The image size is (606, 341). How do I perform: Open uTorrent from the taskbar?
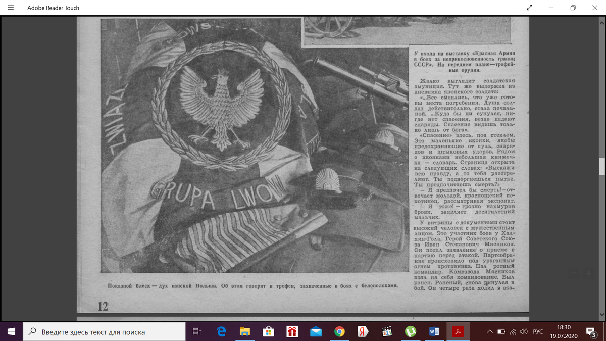tap(410, 332)
